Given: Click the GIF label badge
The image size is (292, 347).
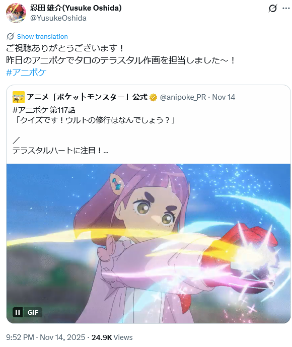Looking at the screenshot, I should [x=33, y=312].
